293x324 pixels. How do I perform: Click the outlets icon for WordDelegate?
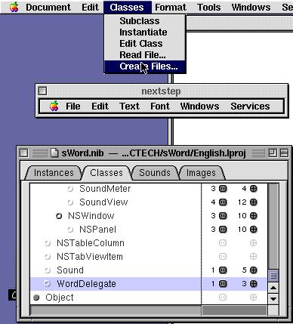click(x=223, y=284)
